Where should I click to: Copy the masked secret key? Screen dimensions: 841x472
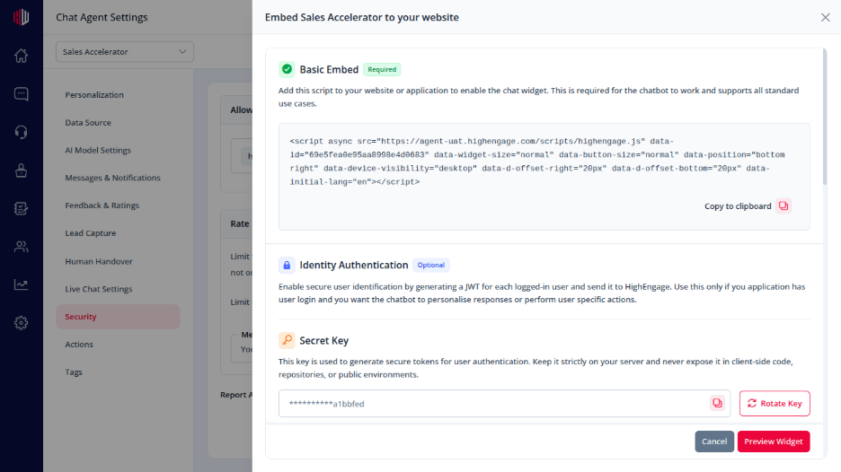pyautogui.click(x=717, y=403)
